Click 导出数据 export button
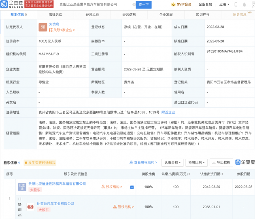 [x=221, y=162]
